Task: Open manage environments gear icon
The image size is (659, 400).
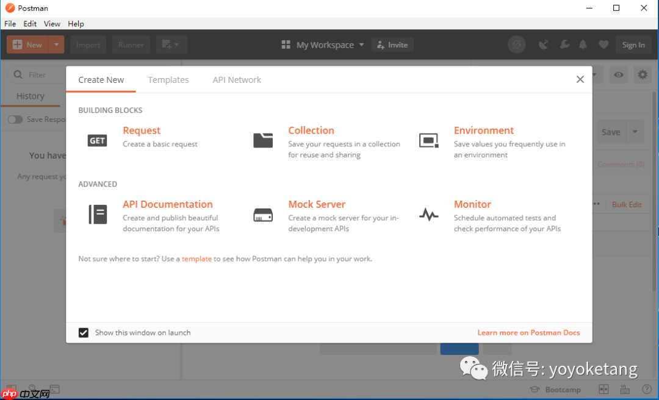Action: coord(643,75)
